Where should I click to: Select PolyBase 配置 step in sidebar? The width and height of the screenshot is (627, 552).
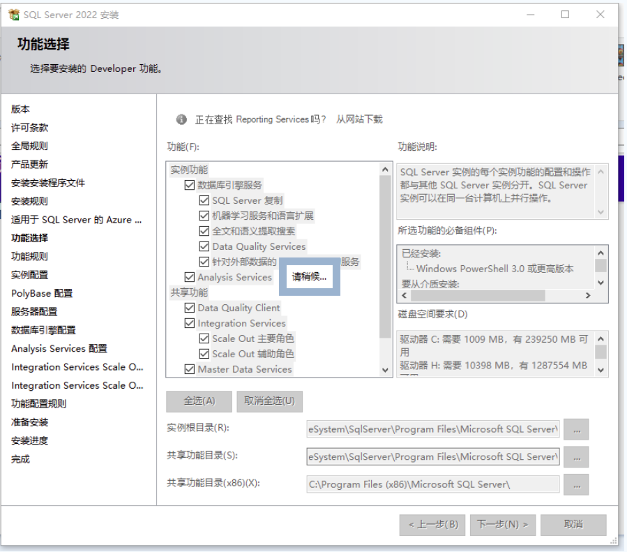42,293
